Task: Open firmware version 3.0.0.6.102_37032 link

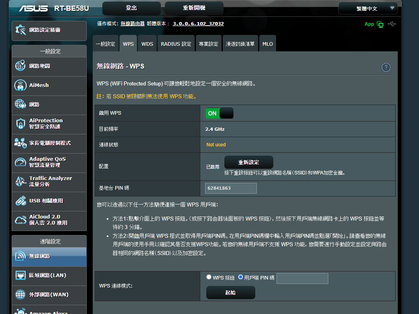Action: (198, 24)
